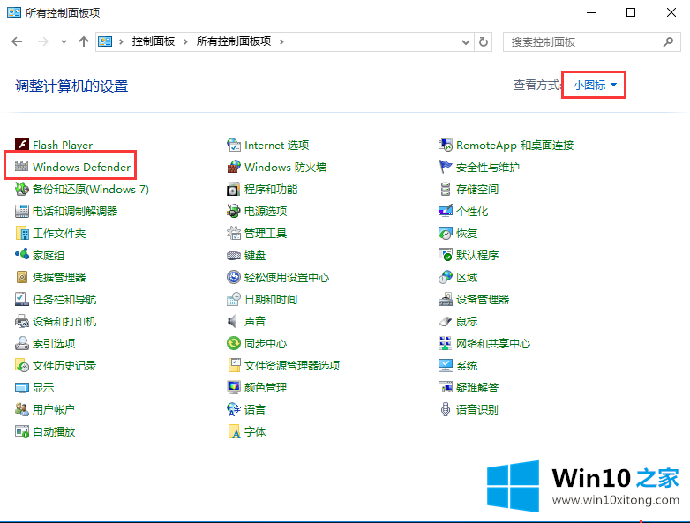Click the 个性化 icon
Image resolution: width=690 pixels, height=523 pixels.
(x=446, y=211)
